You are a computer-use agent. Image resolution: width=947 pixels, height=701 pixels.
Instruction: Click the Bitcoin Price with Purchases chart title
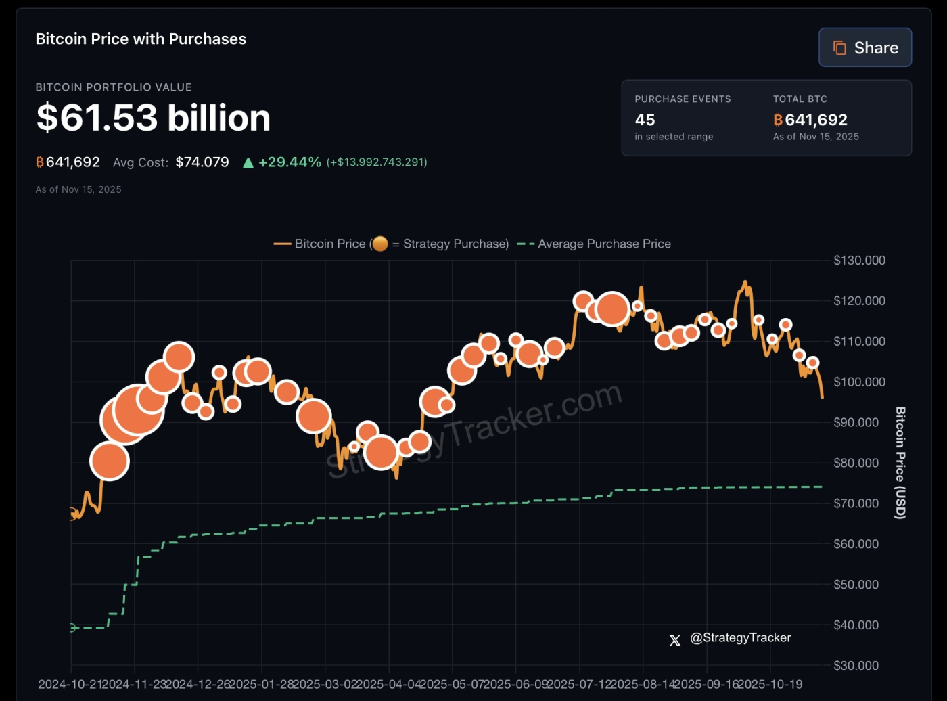(141, 39)
